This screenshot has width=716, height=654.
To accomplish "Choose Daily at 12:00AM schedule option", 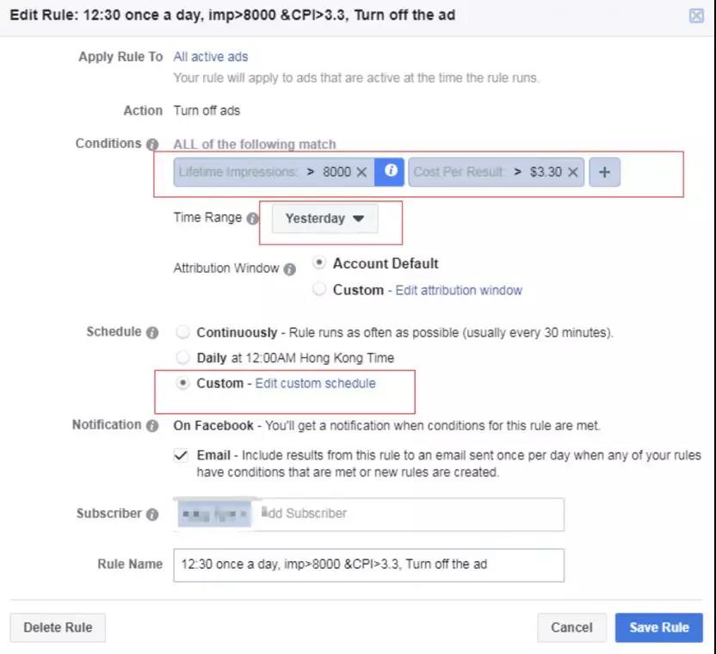I will point(182,357).
